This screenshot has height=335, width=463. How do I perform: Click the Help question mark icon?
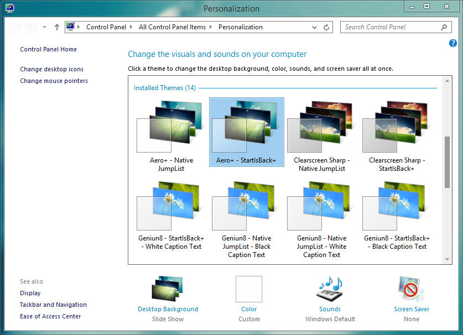[x=453, y=43]
